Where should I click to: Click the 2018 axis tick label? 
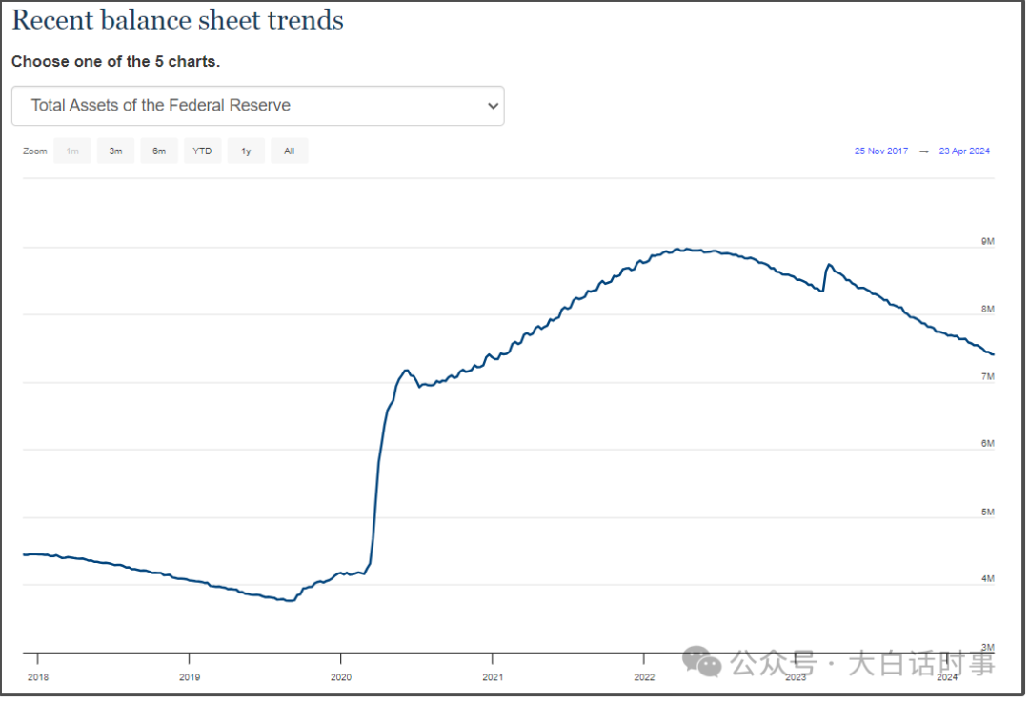pyautogui.click(x=38, y=677)
